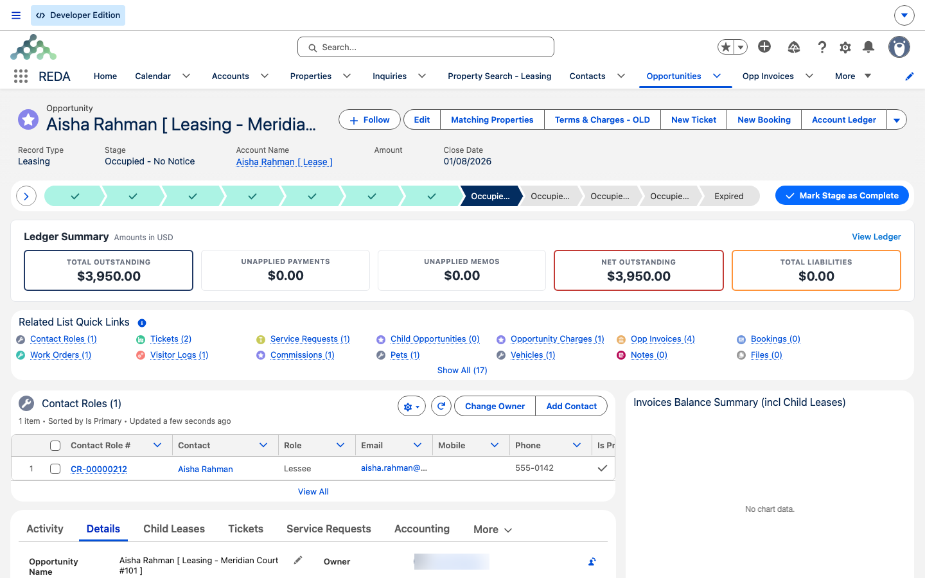Open the user profile avatar
Viewport: 925px width, 578px height.
click(x=899, y=47)
